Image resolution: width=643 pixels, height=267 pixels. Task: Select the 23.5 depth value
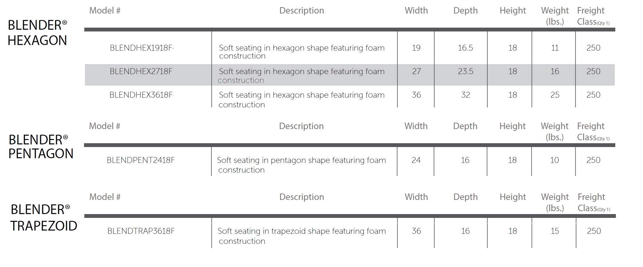pyautogui.click(x=465, y=71)
